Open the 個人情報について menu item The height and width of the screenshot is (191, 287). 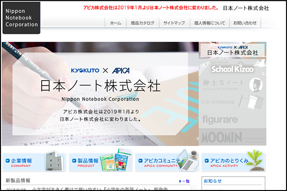coord(210,23)
